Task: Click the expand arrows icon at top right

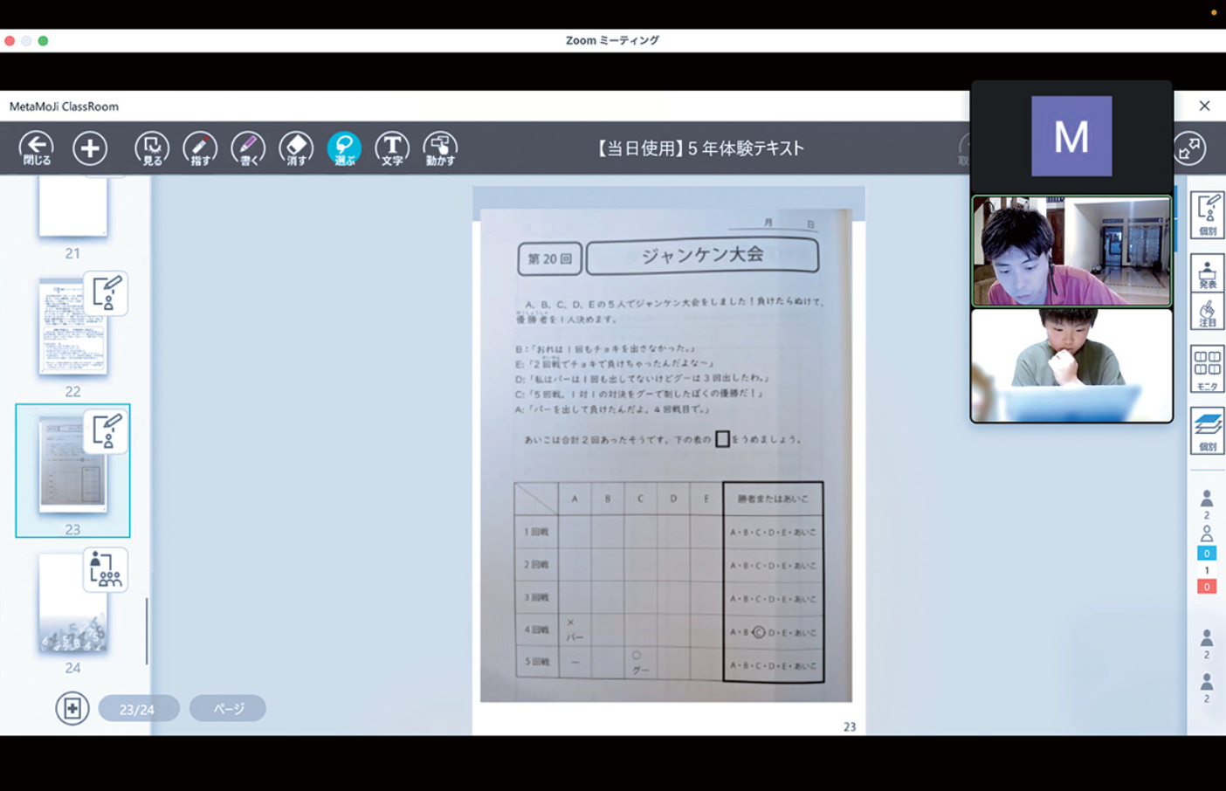Action: click(x=1190, y=148)
